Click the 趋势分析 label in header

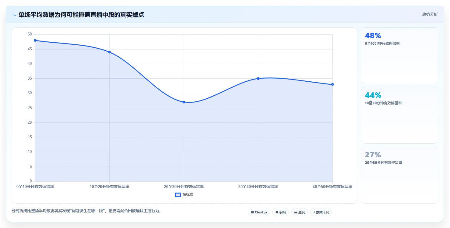click(x=430, y=14)
